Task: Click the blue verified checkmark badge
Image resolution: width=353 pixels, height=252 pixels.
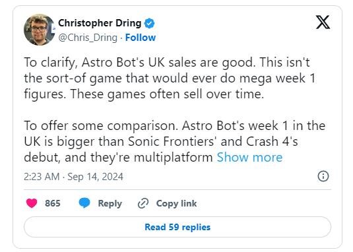Action: point(150,23)
